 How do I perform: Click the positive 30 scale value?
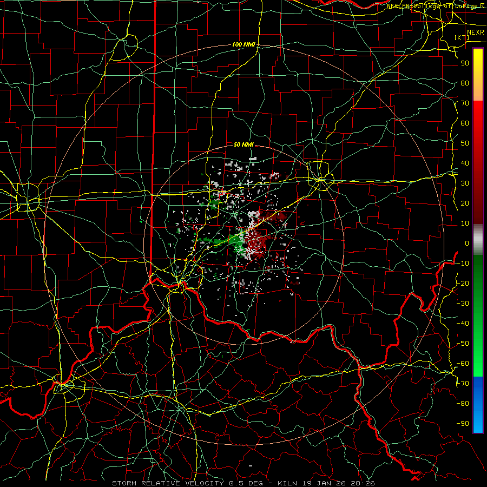point(465,183)
